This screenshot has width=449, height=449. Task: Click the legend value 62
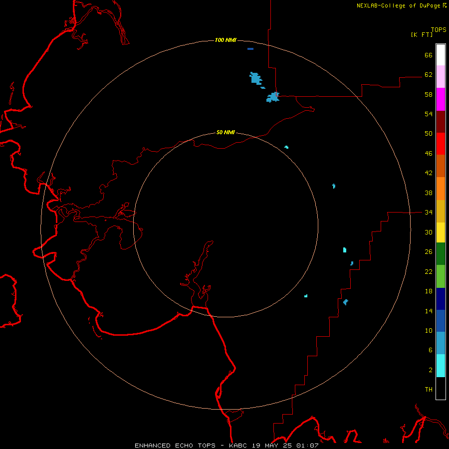tap(429, 74)
